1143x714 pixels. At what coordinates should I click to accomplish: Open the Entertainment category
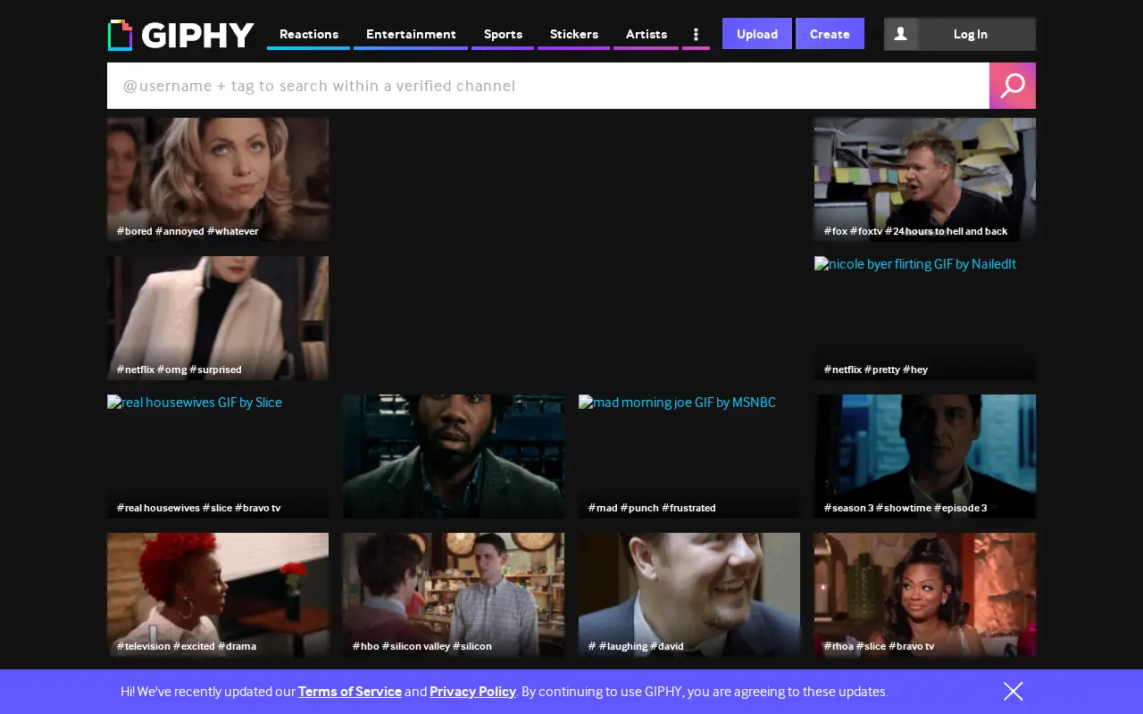pyautogui.click(x=411, y=34)
